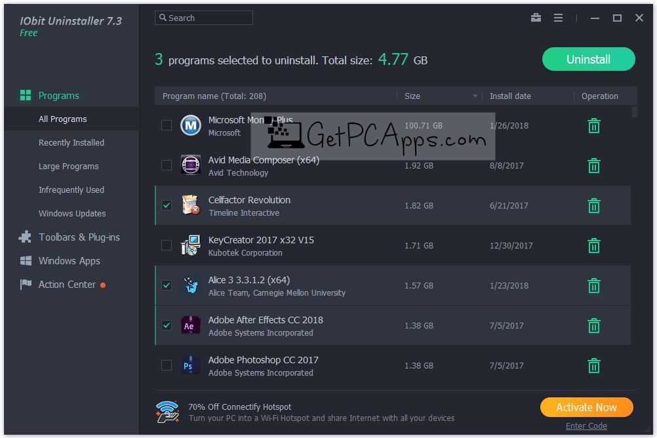Click the Enter Code link
The image size is (657, 438).
[586, 426]
